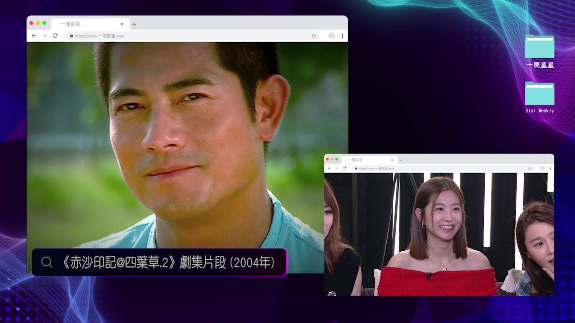Click the back arrow in the large browser window
The width and height of the screenshot is (575, 323).
tap(34, 36)
